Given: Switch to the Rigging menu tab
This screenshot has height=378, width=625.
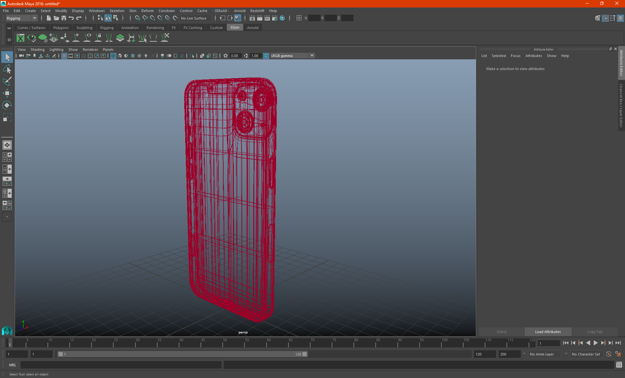Looking at the screenshot, I should [106, 27].
